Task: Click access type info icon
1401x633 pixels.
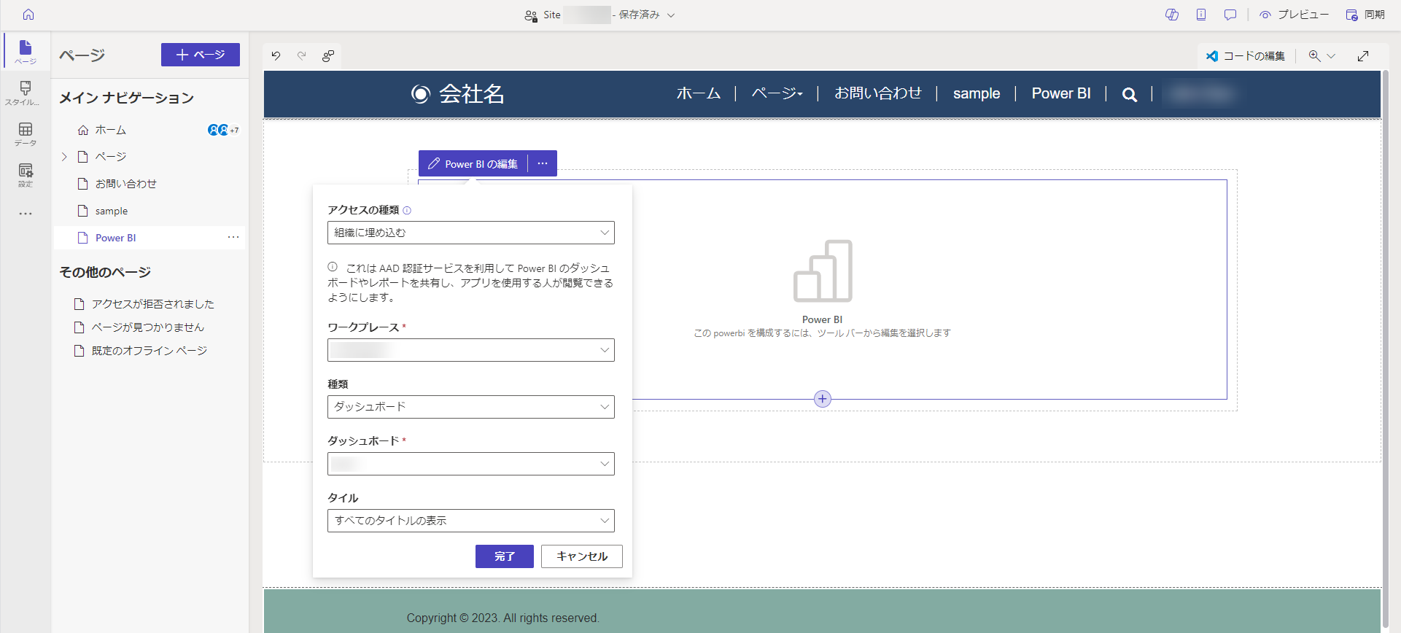Action: point(407,210)
